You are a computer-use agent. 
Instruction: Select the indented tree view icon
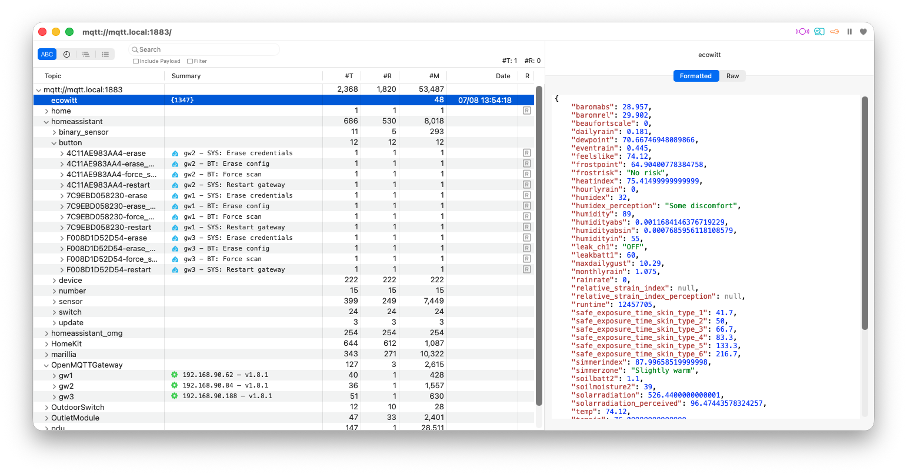tap(86, 54)
